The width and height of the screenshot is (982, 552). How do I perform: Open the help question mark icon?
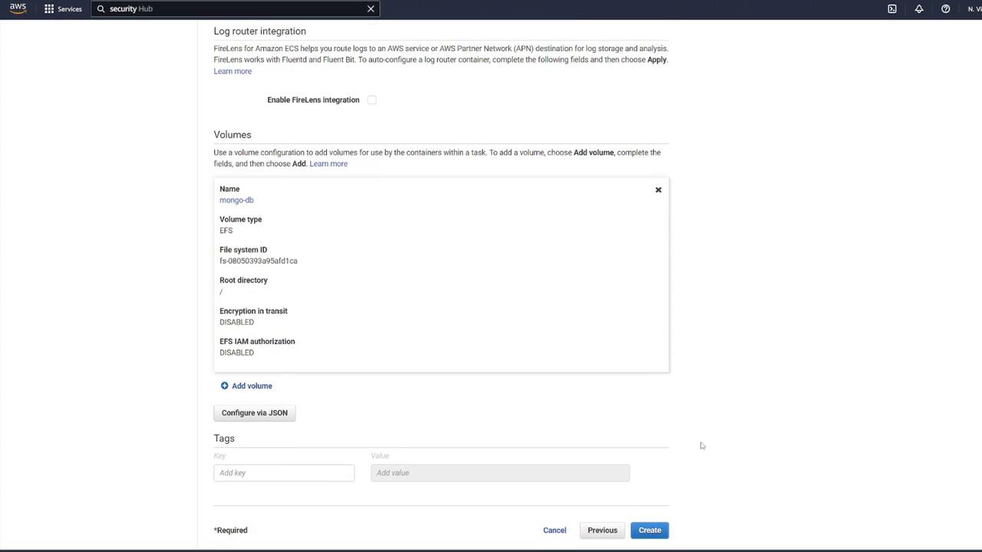point(945,8)
